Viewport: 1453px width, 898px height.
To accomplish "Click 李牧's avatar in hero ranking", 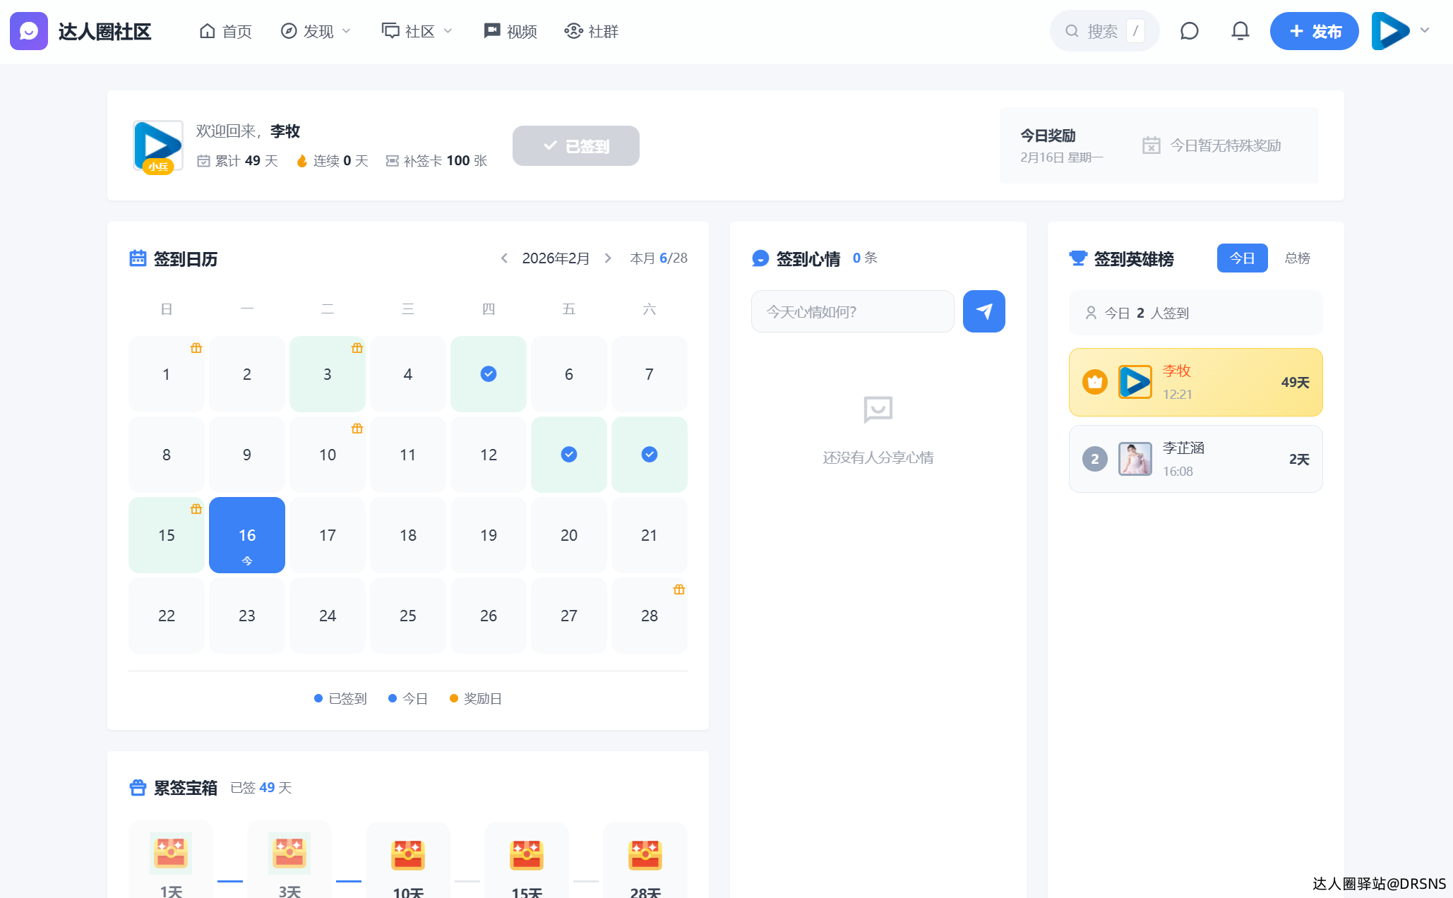I will 1135,382.
